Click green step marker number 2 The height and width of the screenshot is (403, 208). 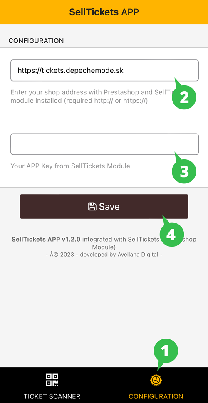pyautogui.click(x=184, y=98)
